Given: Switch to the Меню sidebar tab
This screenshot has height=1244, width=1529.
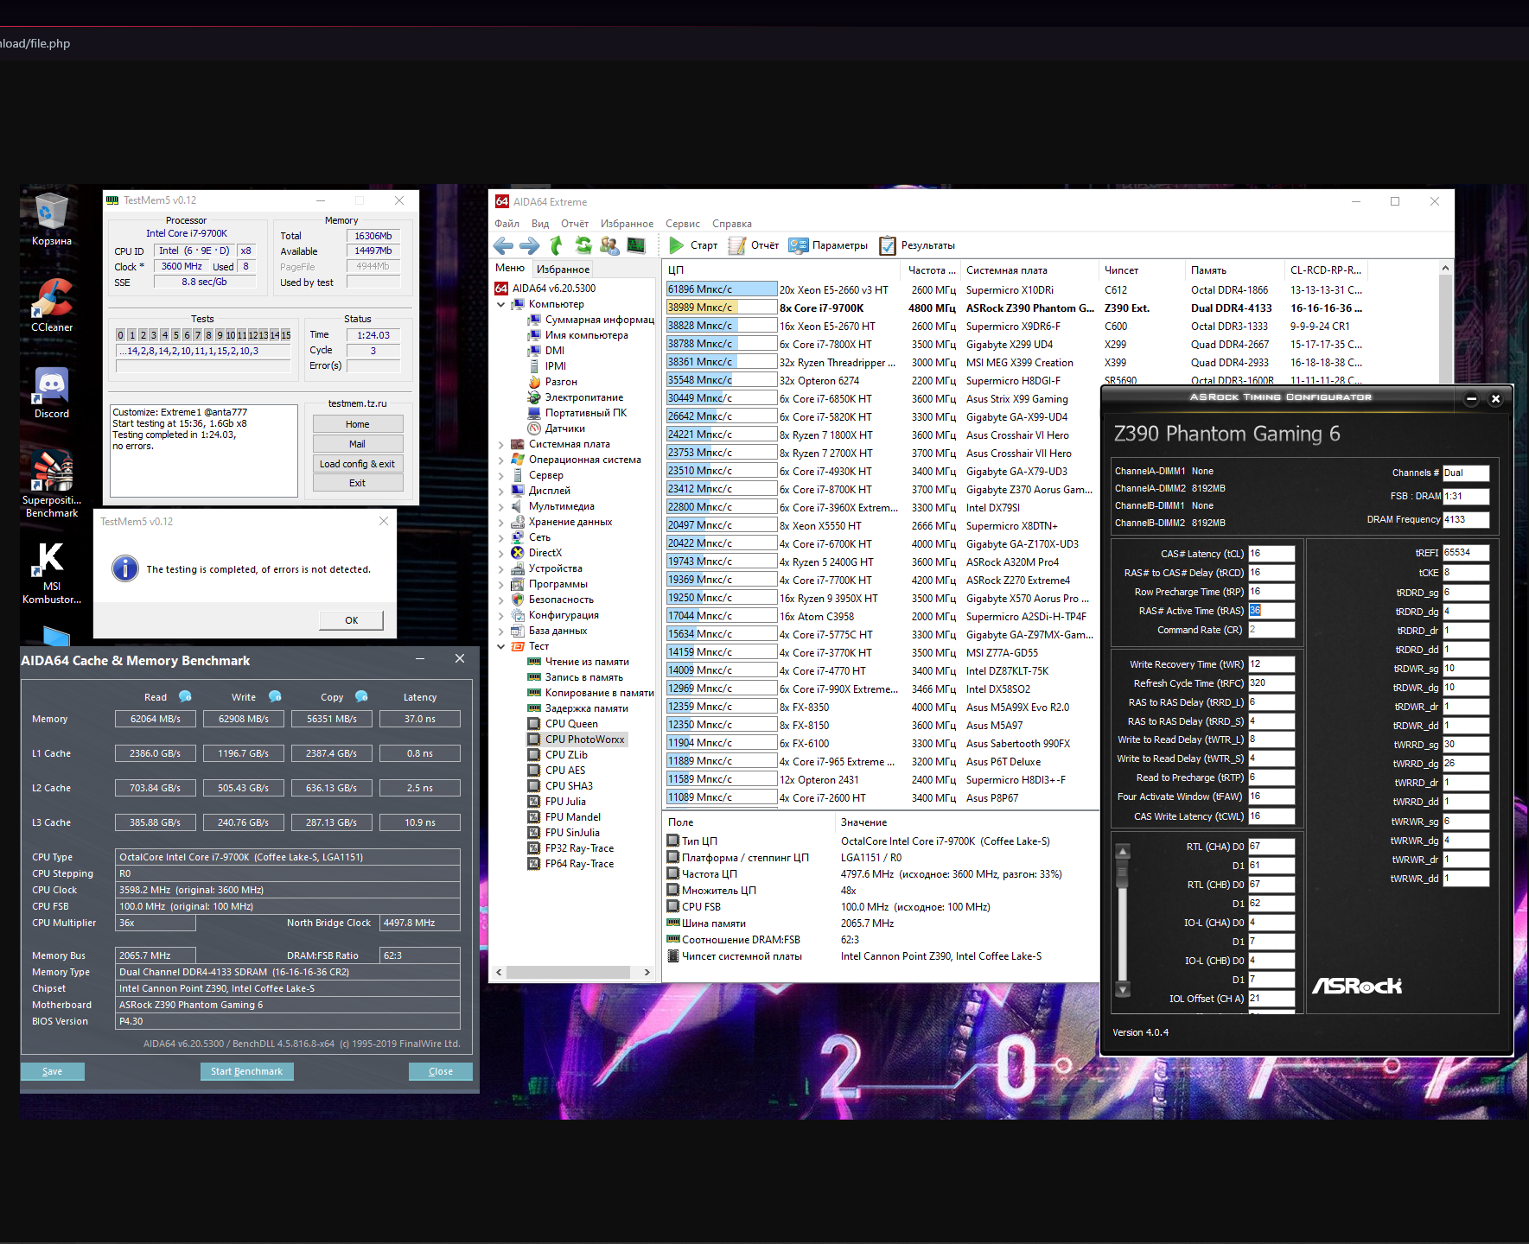Looking at the screenshot, I should click(510, 269).
